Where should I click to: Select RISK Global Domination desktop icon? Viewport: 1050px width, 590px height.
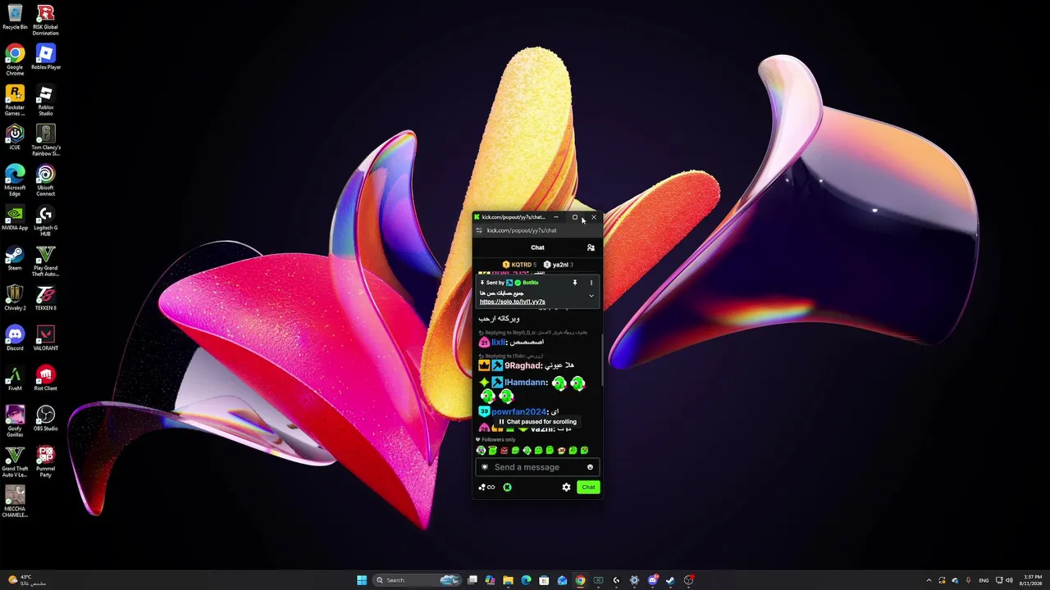(x=45, y=20)
